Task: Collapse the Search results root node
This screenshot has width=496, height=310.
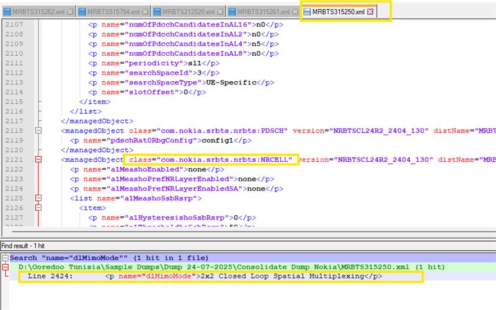Action: (x=5, y=257)
